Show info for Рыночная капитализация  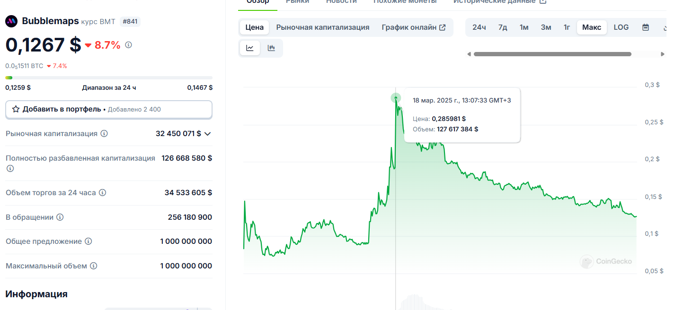click(x=104, y=134)
